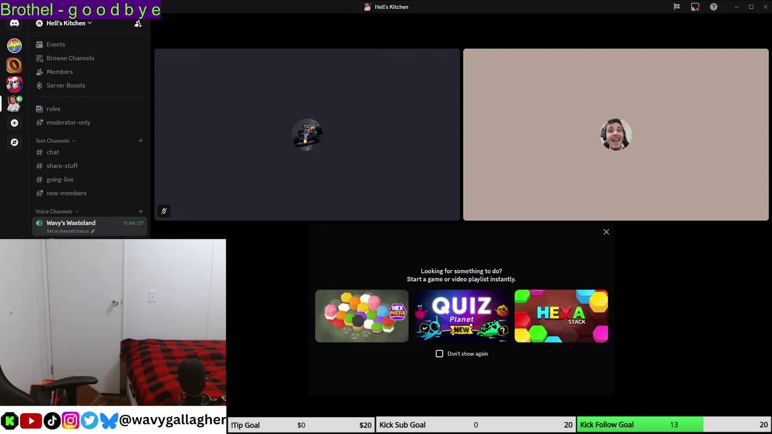Screen dimensions: 772x434
Task: Click the smiling face avatar in the right tile
Action: pos(616,134)
